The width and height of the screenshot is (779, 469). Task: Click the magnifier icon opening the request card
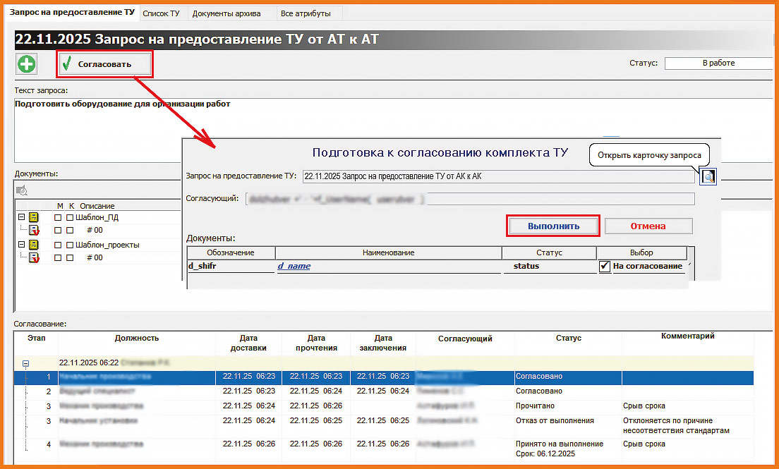pos(708,177)
